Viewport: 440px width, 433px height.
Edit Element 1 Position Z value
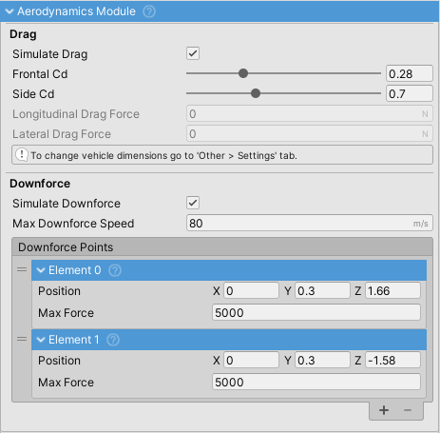point(392,360)
